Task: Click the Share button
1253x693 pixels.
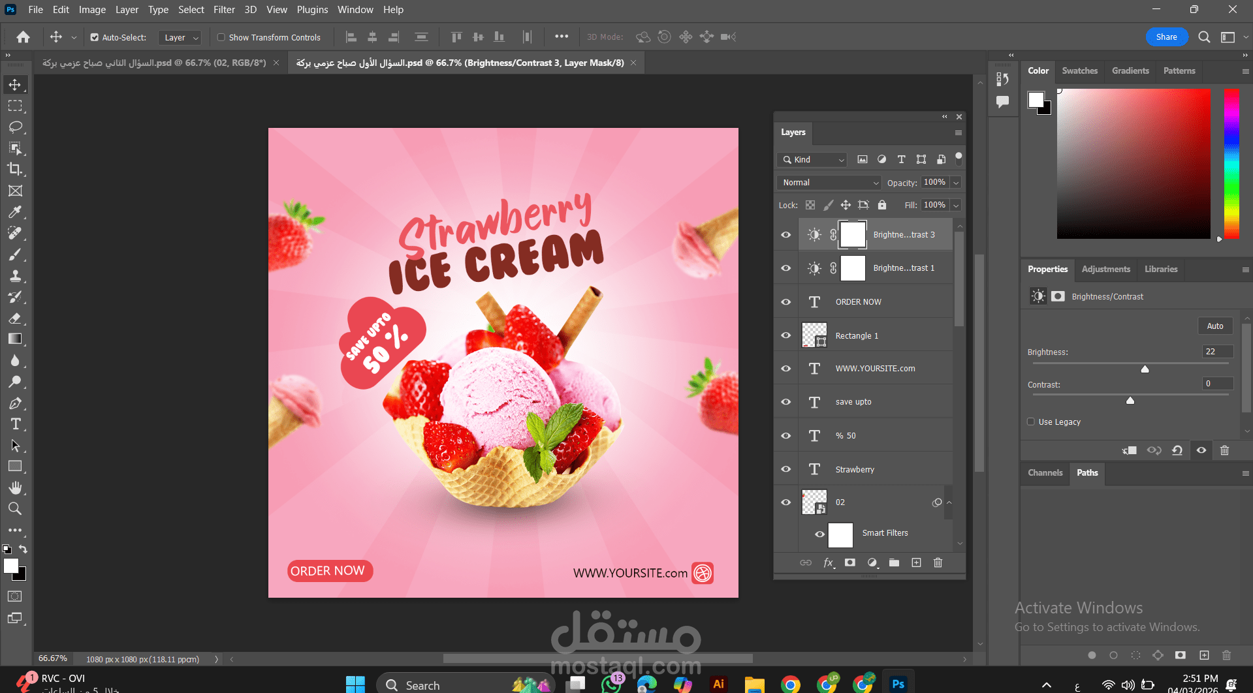Action: 1166,37
